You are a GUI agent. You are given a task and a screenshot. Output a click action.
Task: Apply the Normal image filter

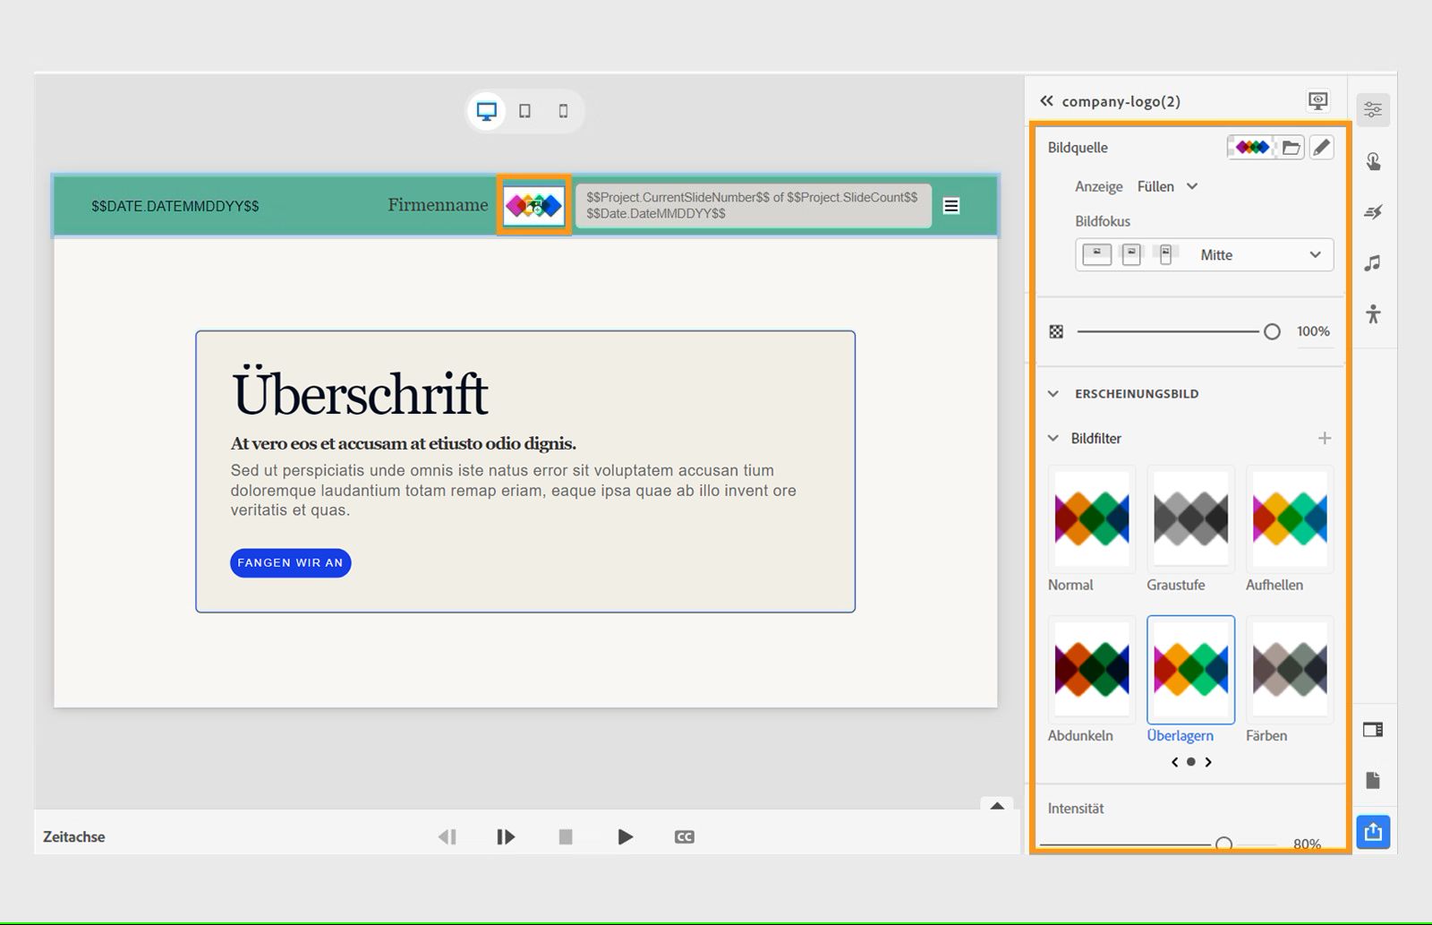click(1092, 518)
